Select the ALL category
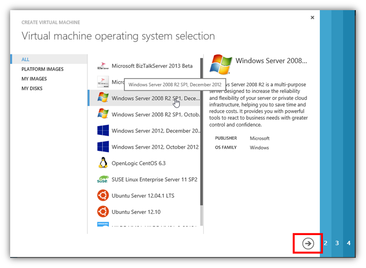 coord(25,59)
